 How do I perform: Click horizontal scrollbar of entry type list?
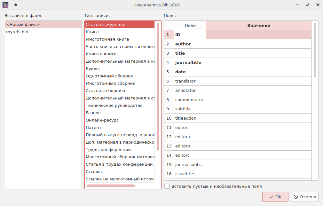coord(111,186)
